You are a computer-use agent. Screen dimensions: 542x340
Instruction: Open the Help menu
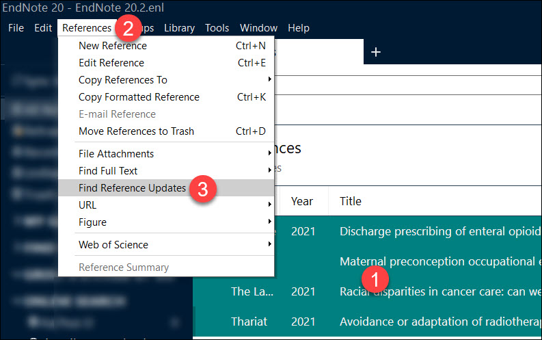click(298, 28)
